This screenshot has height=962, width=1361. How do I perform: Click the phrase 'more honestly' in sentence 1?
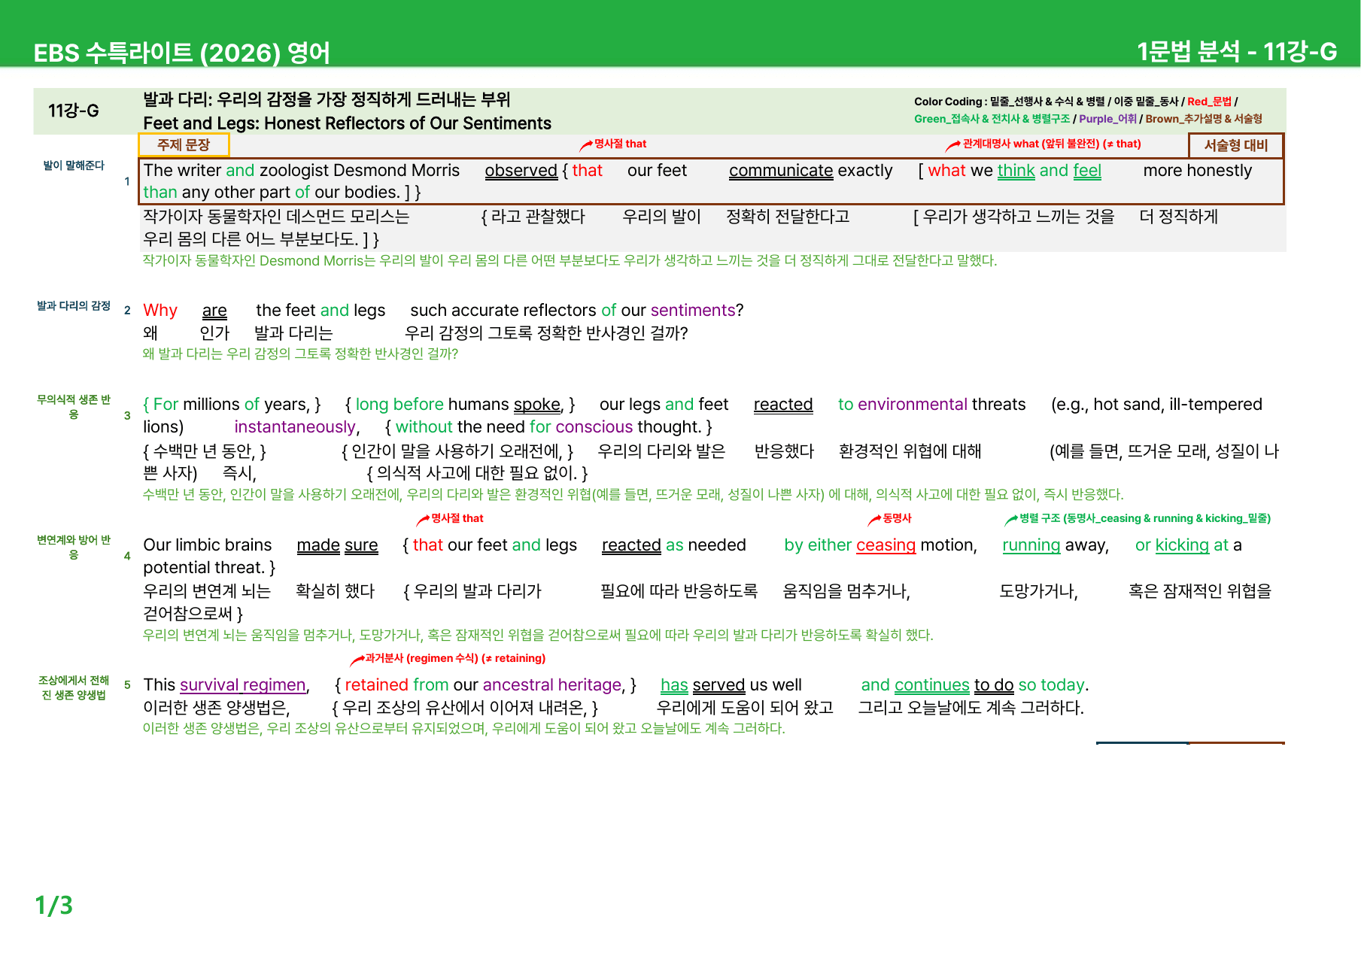coord(1197,171)
